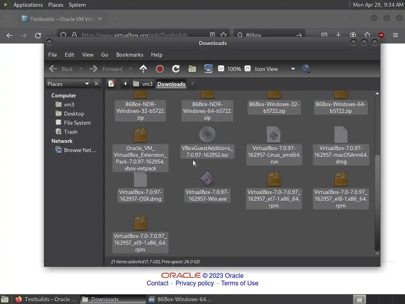Open the Edit menu
Screen dimensions: 405x304
(x=70, y=55)
